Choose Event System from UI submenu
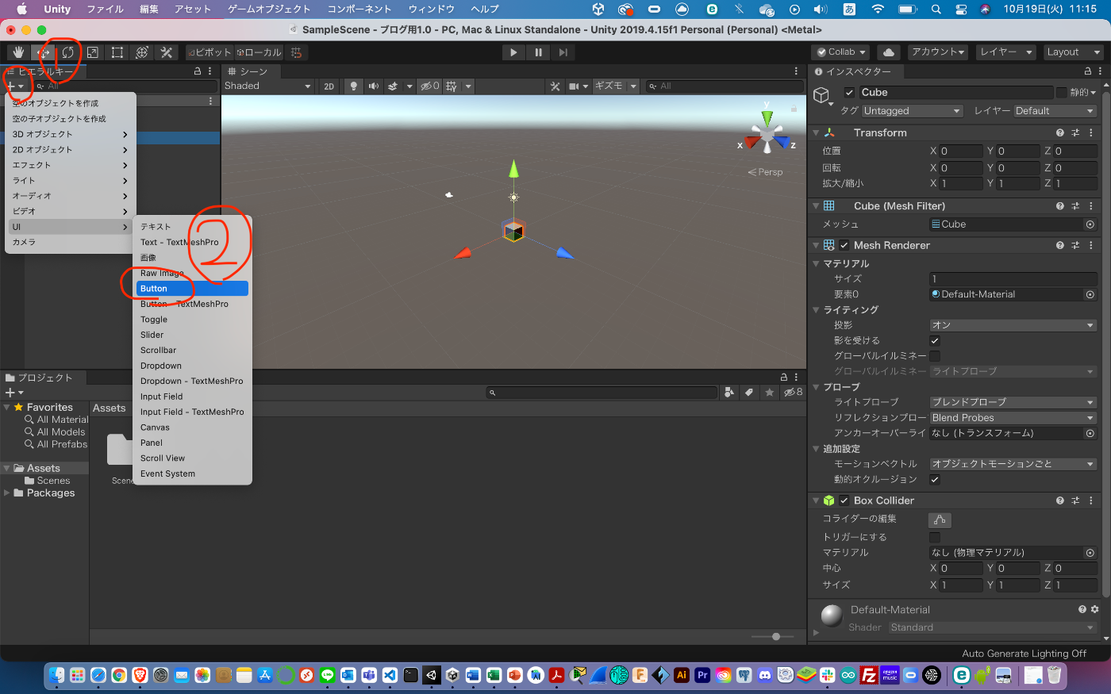 192,474
